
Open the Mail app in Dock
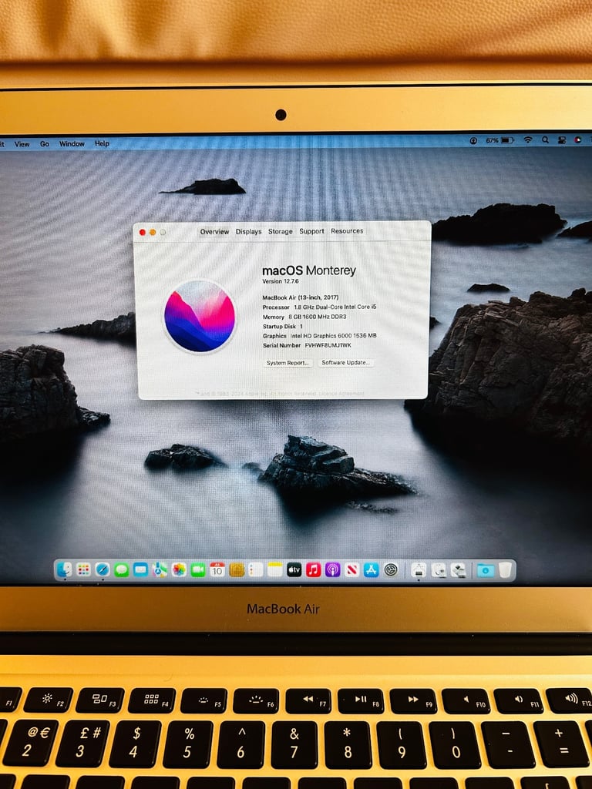point(141,569)
